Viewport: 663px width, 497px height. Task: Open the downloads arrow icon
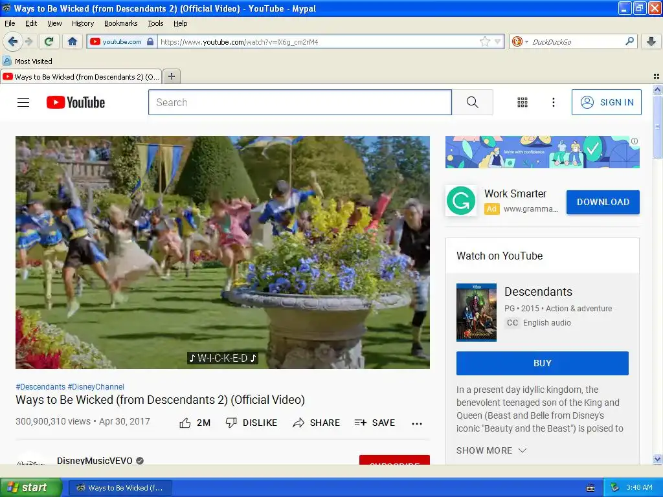click(x=651, y=41)
